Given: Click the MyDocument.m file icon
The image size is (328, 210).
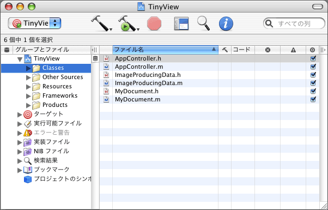Looking at the screenshot, I should pyautogui.click(x=106, y=99).
